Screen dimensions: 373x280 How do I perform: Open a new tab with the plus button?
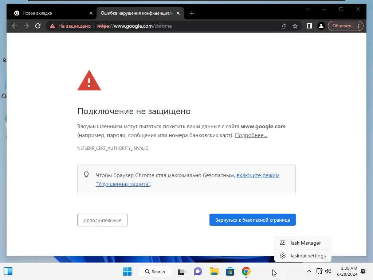pyautogui.click(x=192, y=13)
